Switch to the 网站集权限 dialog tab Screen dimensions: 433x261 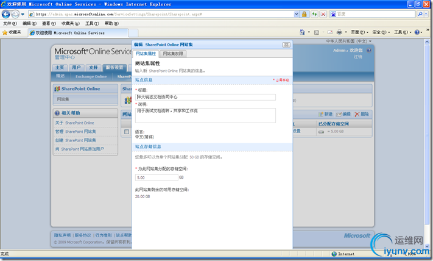pyautogui.click(x=173, y=54)
